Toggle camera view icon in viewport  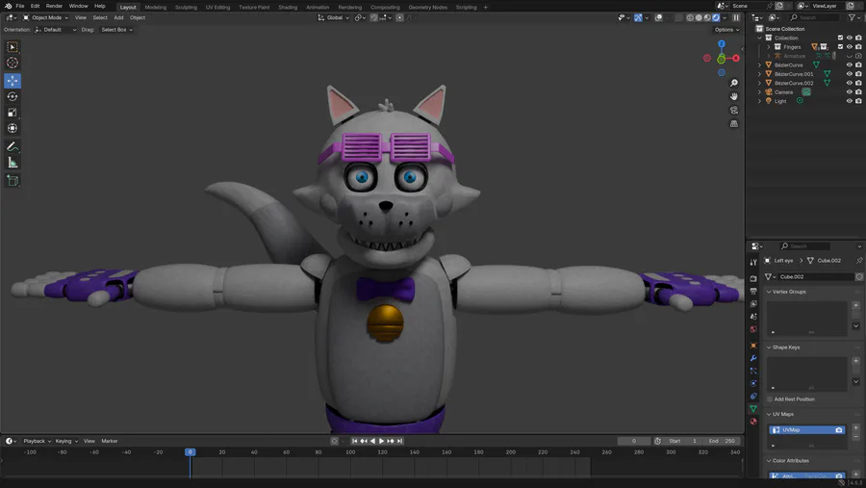(734, 110)
